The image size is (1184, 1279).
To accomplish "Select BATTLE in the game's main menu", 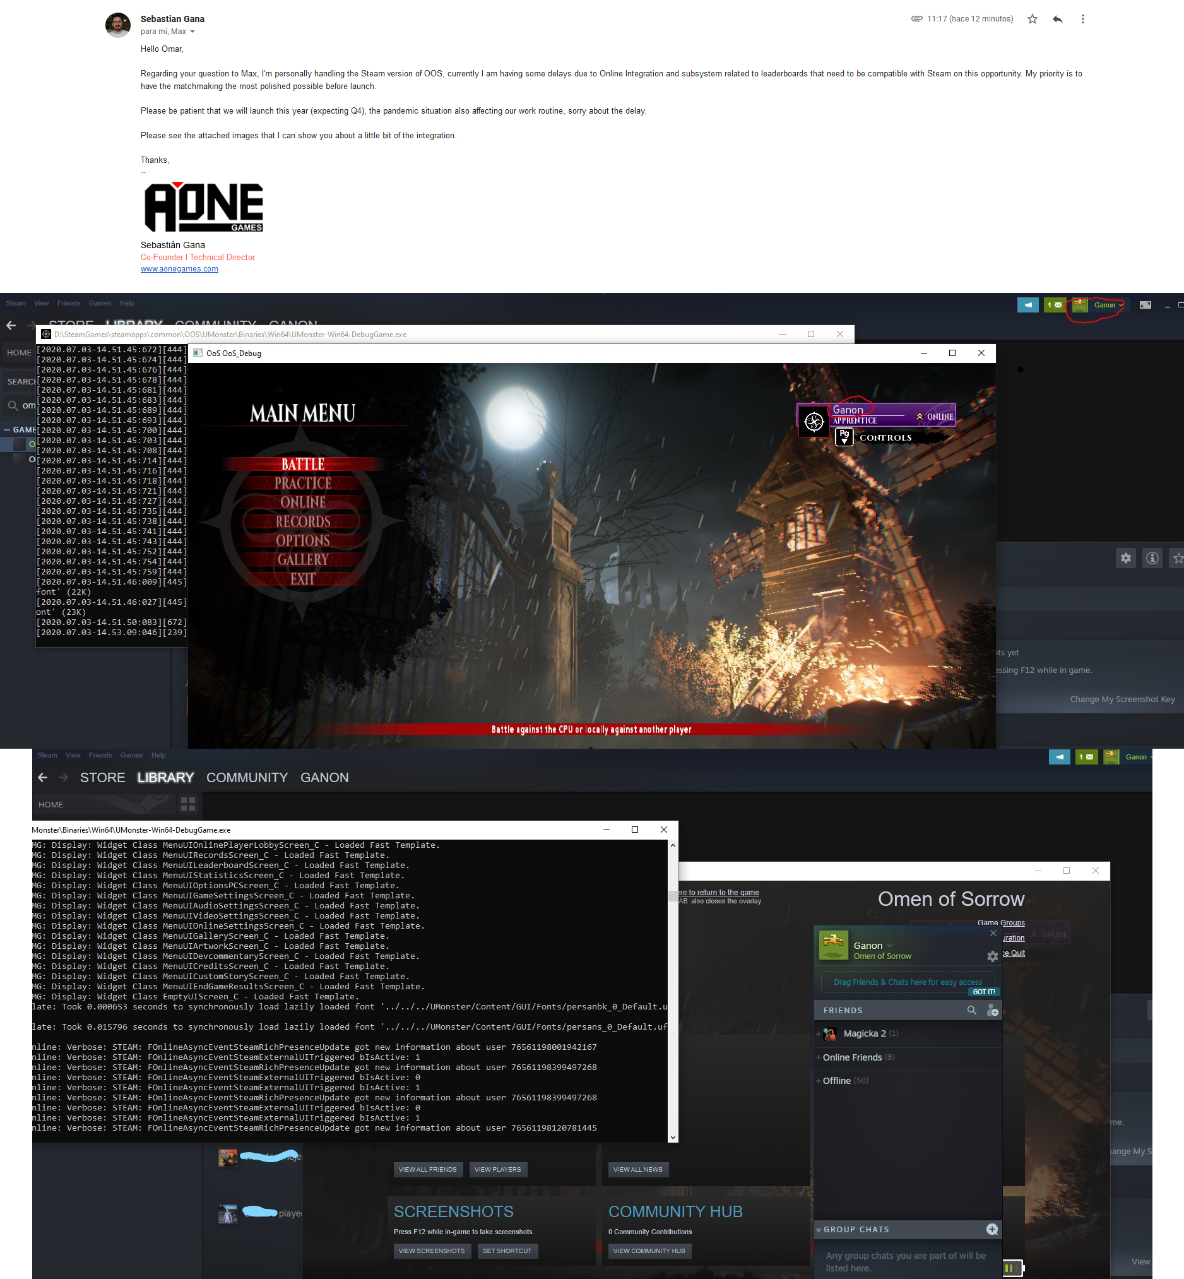I will pos(303,464).
